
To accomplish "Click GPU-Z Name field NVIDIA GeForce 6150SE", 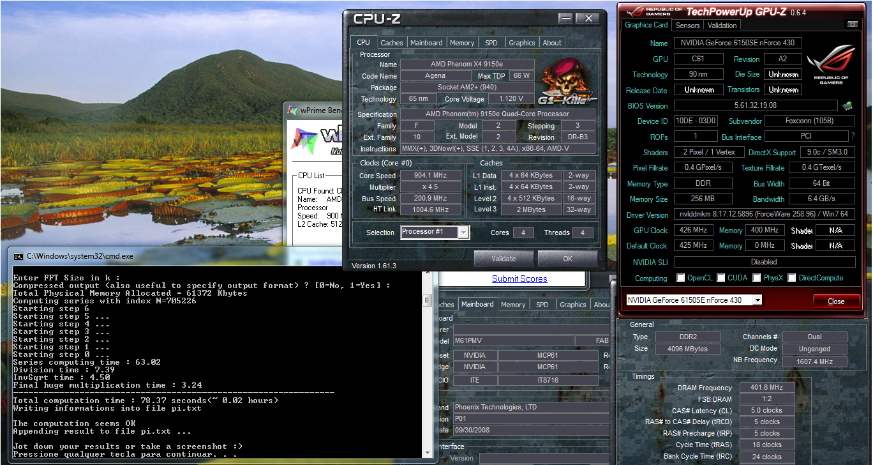I will pyautogui.click(x=738, y=43).
